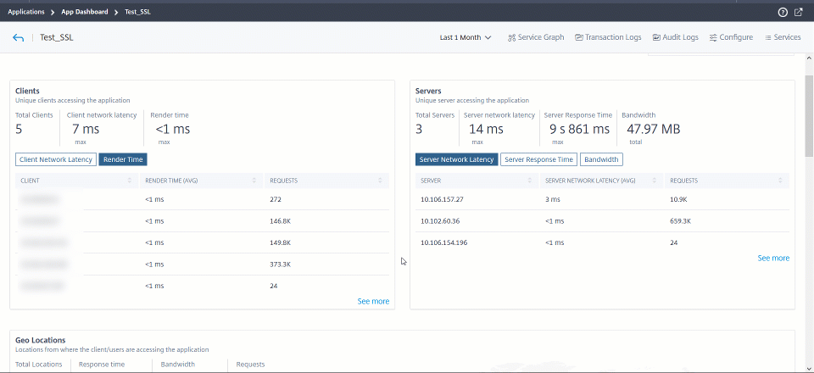Open the Service Graph view
The height and width of the screenshot is (373, 814).
coord(536,37)
